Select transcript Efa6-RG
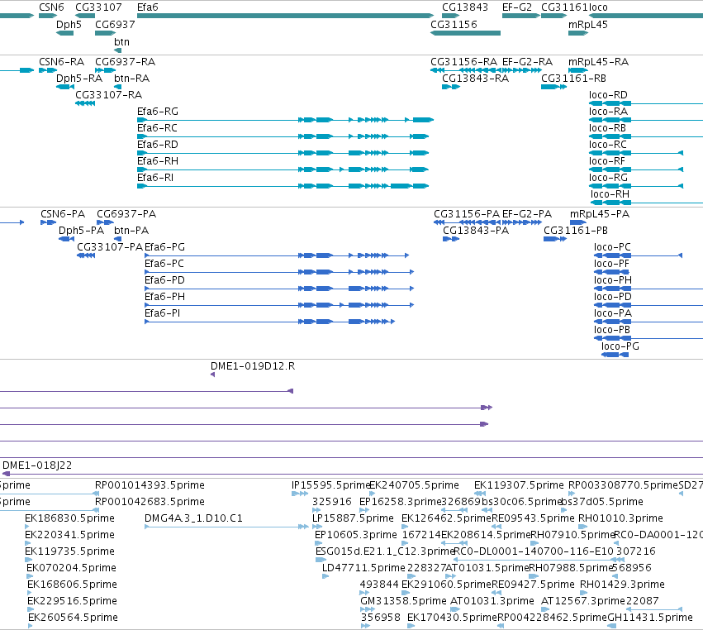Screen dimensions: 703x630 [x=157, y=112]
